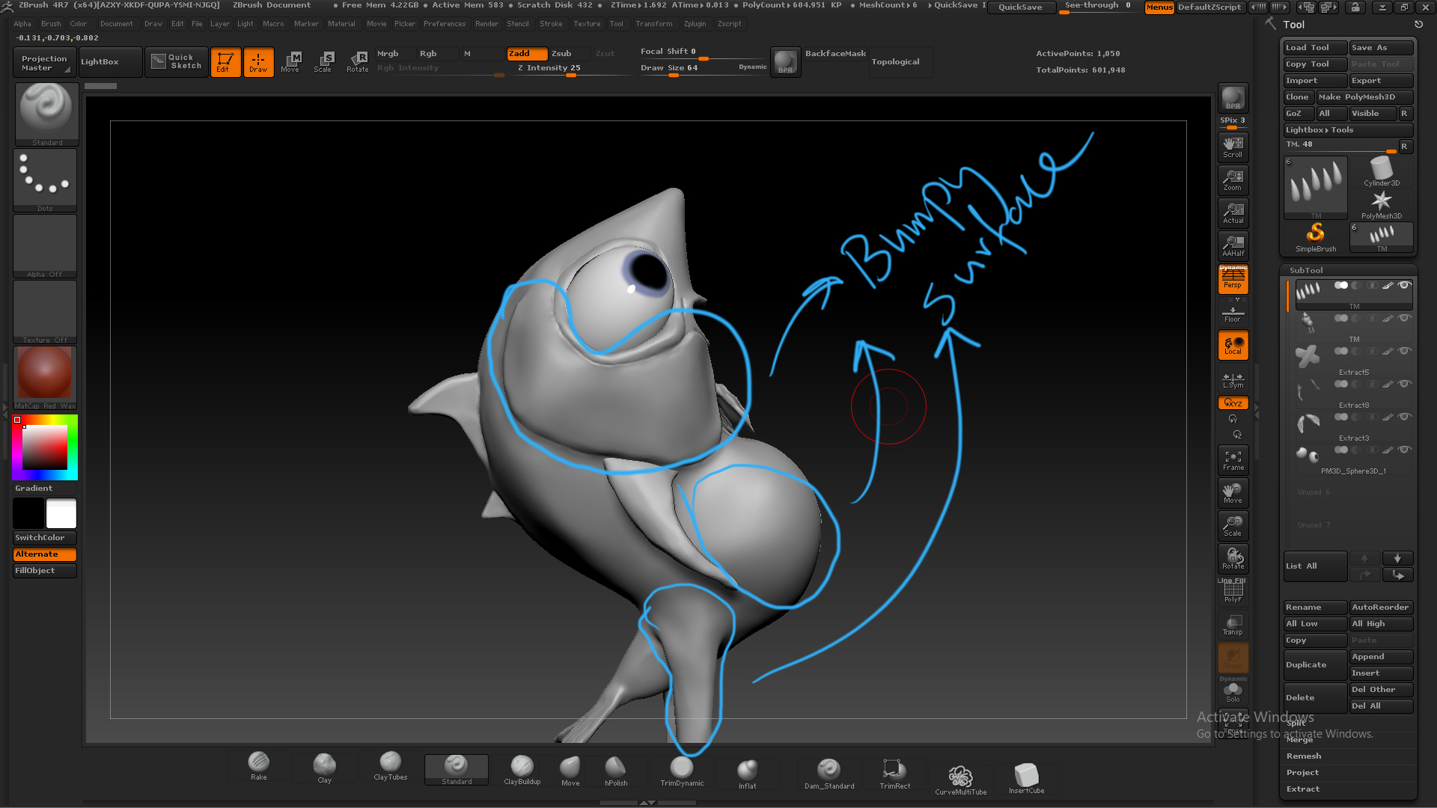The height and width of the screenshot is (808, 1437).
Task: Click the Rotate icon in right shelf
Action: [x=1233, y=558]
